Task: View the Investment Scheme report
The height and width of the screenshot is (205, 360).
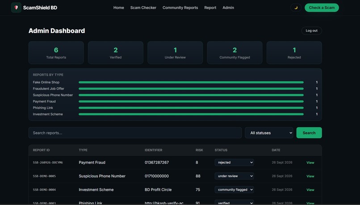Action: pos(310,190)
